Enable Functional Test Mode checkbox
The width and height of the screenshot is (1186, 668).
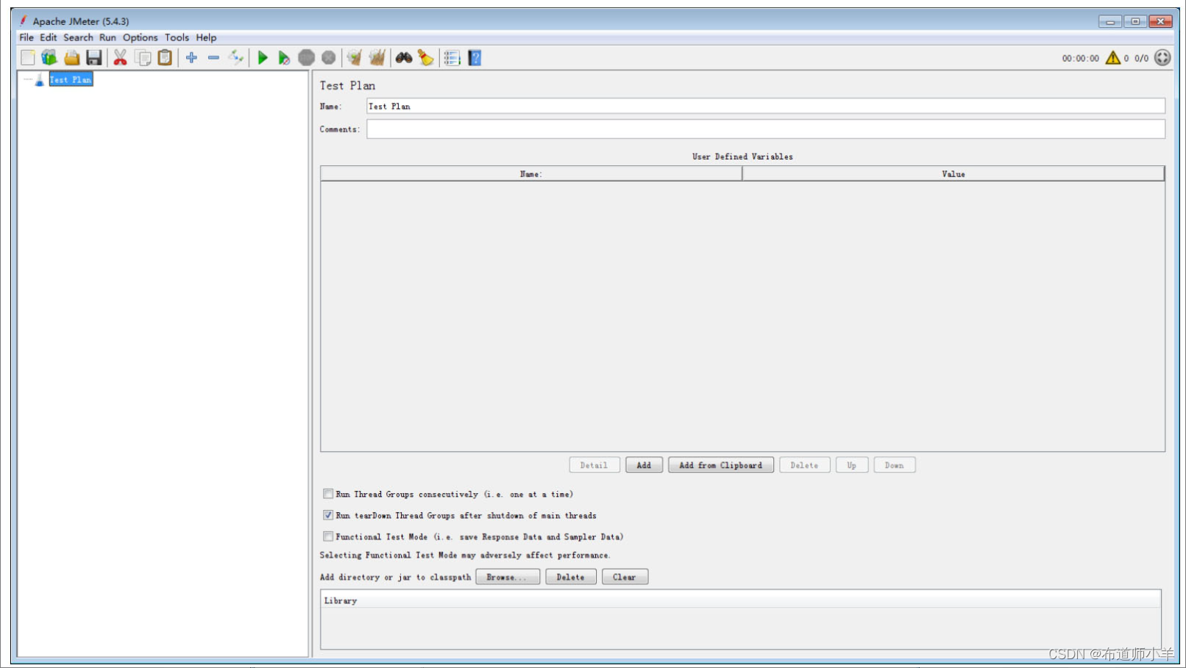pyautogui.click(x=328, y=536)
